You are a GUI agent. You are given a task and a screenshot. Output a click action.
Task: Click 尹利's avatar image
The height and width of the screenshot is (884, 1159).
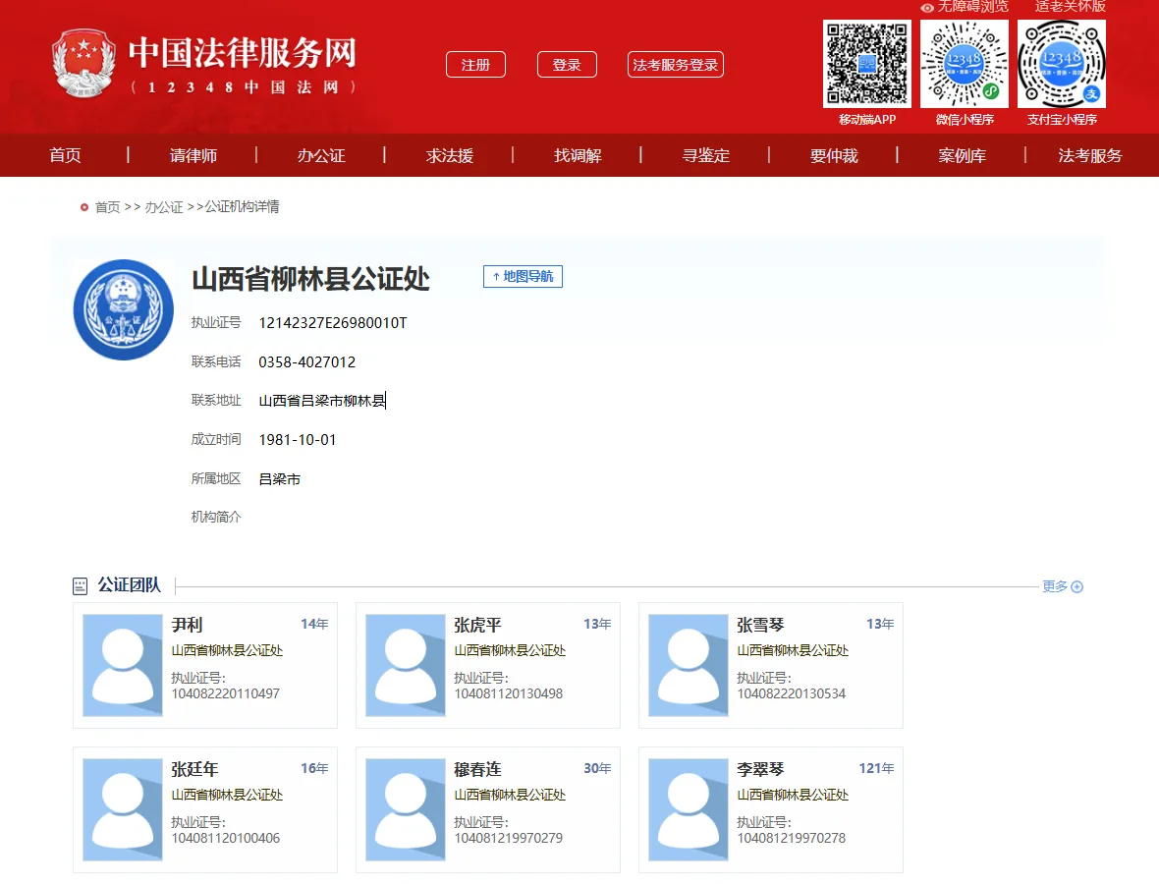(123, 665)
